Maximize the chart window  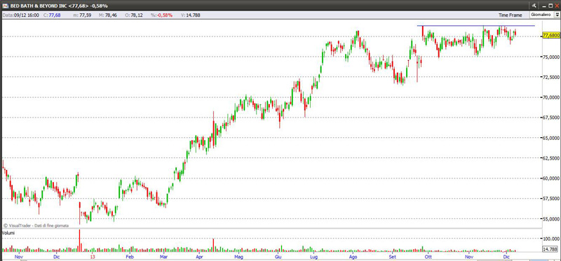[550, 6]
